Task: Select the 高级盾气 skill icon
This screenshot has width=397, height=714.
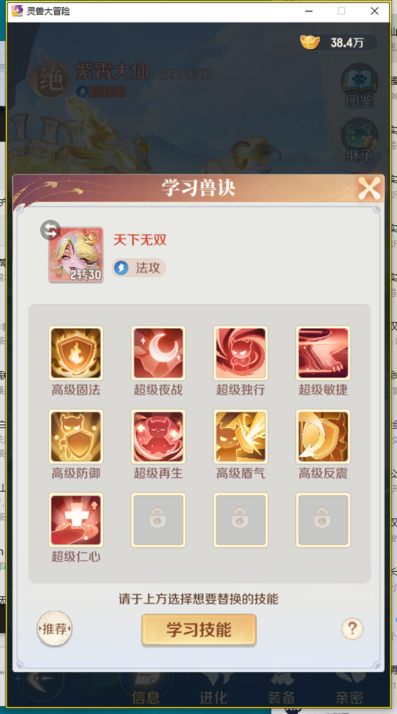Action: 241,436
